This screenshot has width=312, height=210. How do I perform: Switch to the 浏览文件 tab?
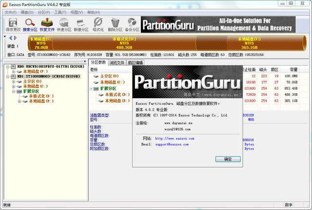point(117,63)
